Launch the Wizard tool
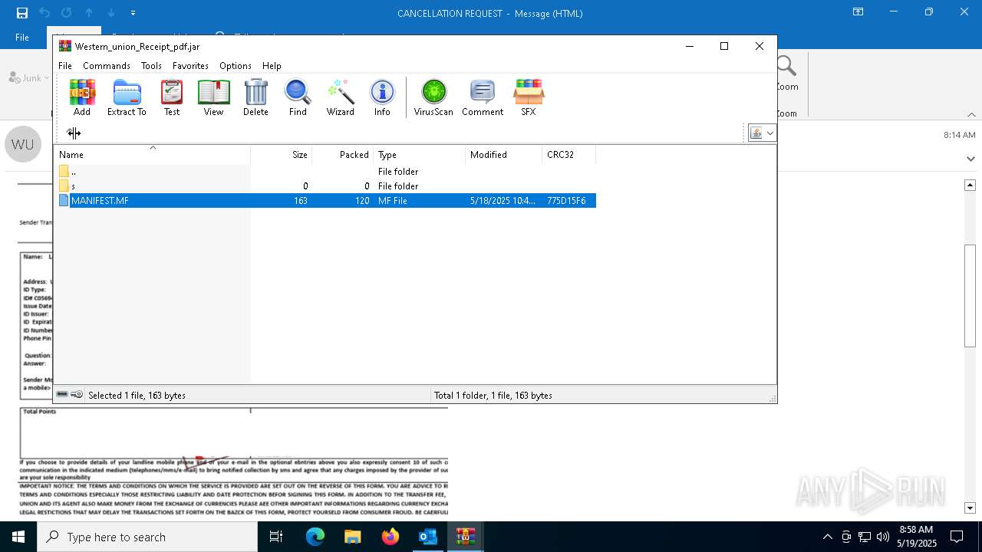 point(341,97)
